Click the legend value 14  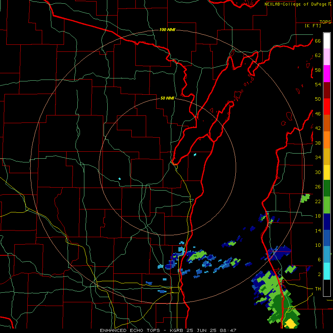(318, 231)
